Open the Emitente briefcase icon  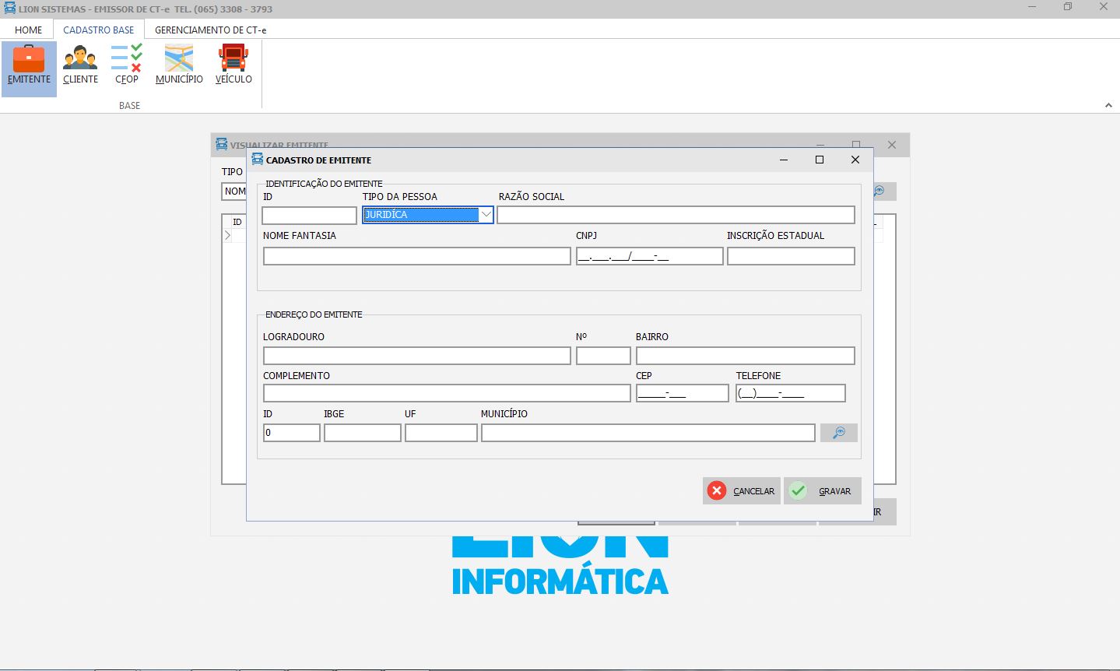29,67
